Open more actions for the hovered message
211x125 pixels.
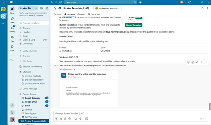[206, 62]
